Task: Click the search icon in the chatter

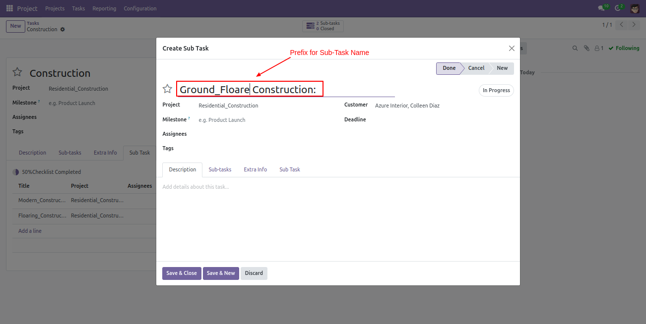Action: (575, 48)
